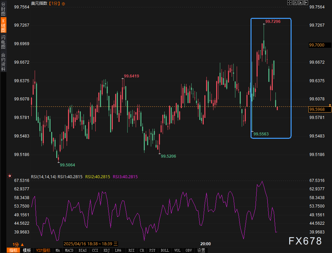Click the third chart tool icon at top right
The height and width of the screenshot is (253, 332).
[x=300, y=3]
